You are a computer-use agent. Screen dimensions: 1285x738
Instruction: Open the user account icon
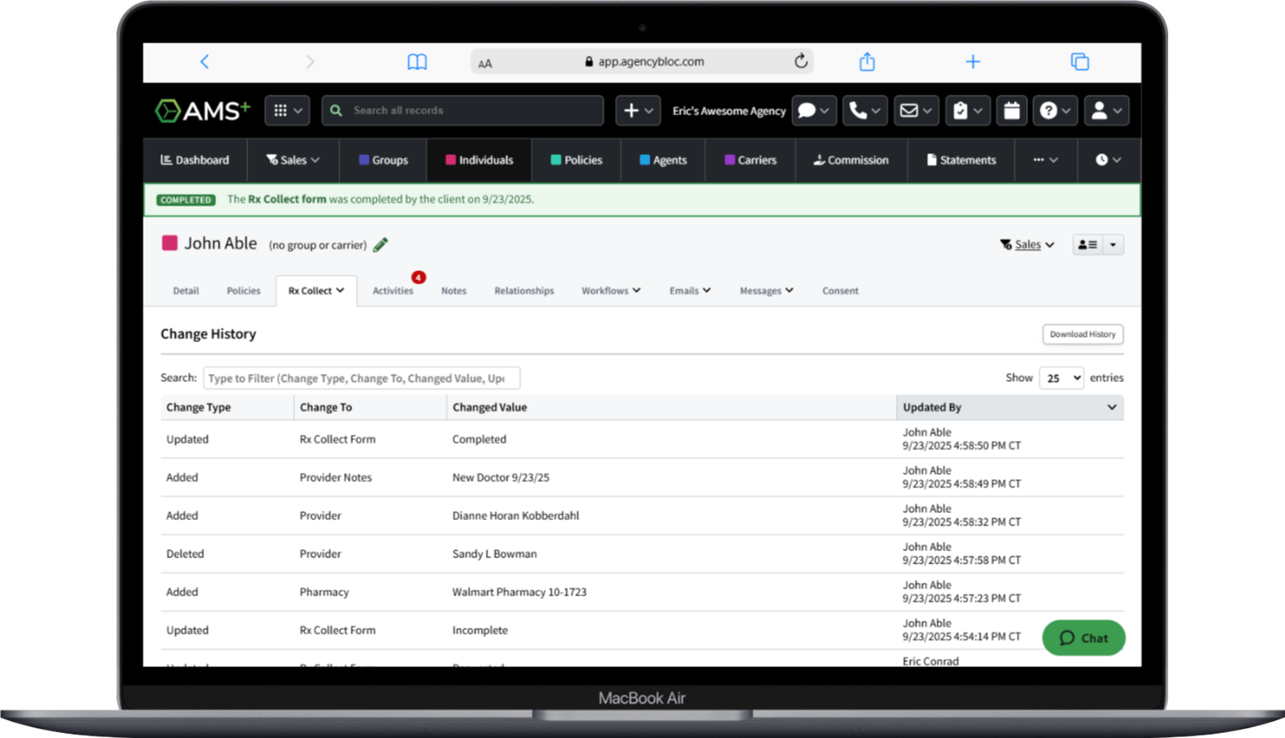(x=1102, y=110)
